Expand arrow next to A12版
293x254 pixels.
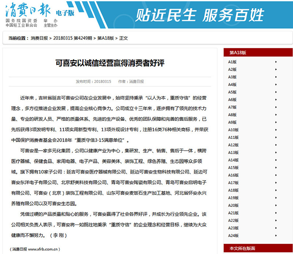(x=276, y=145)
